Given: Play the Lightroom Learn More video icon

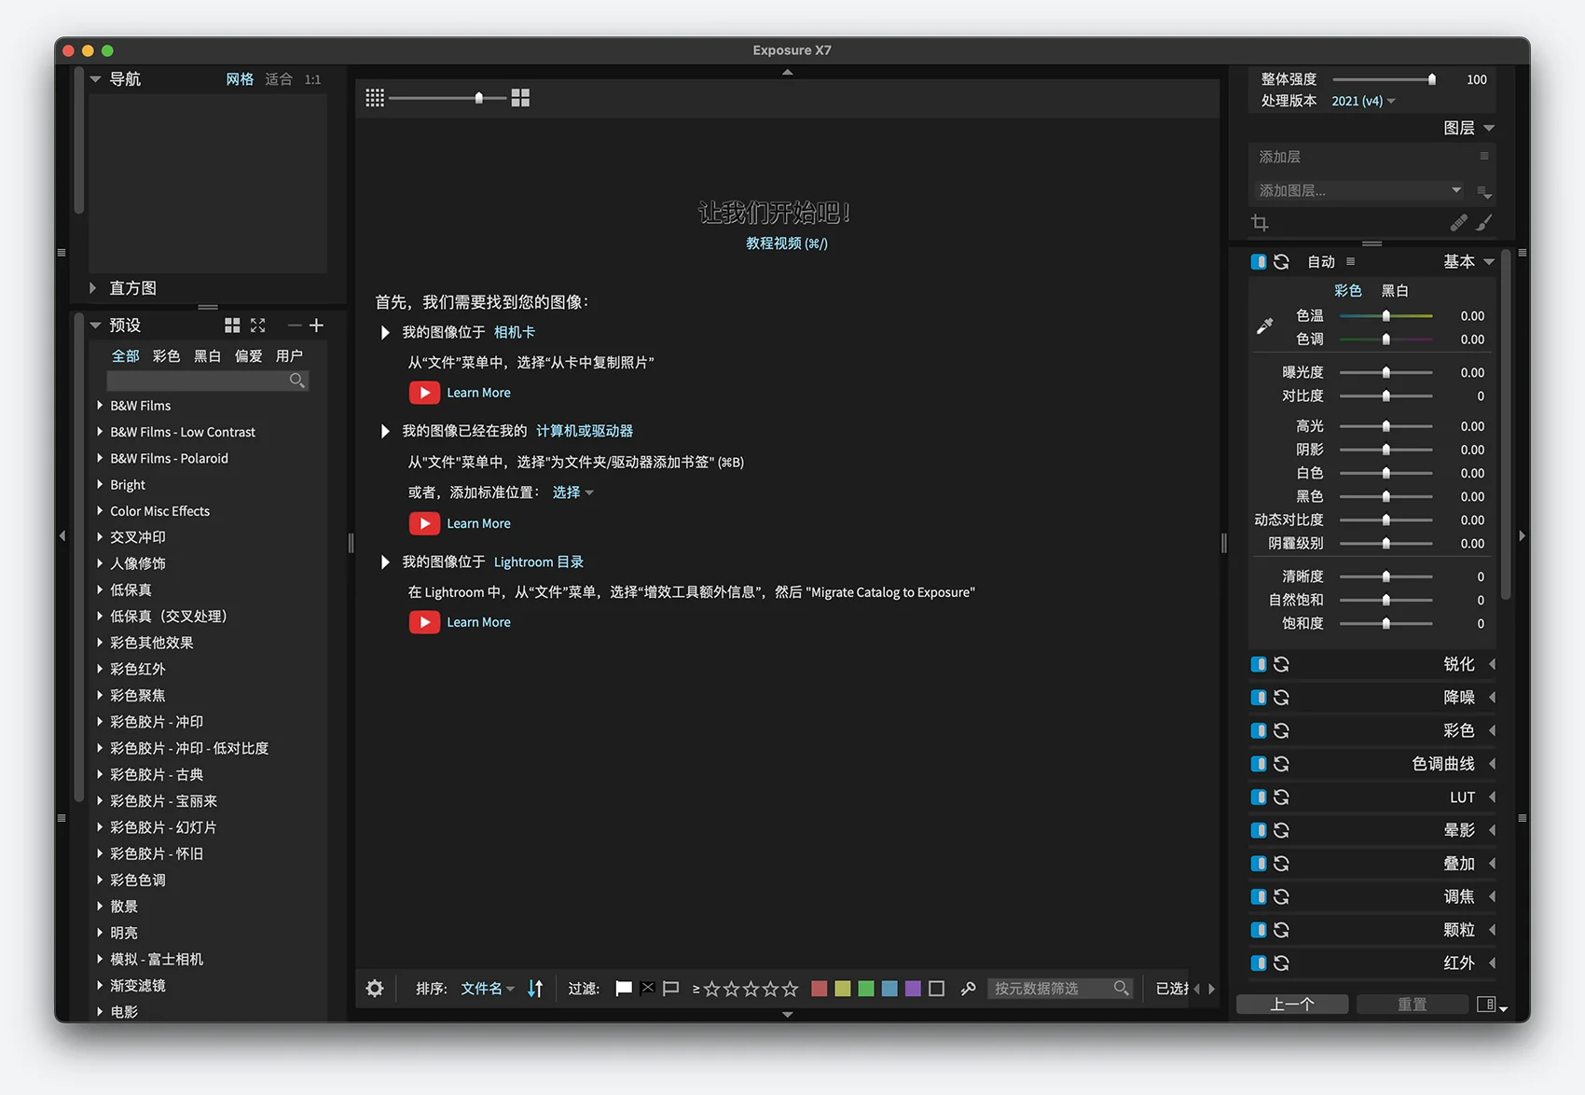Looking at the screenshot, I should point(424,622).
